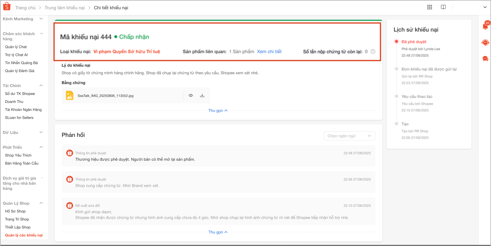
Task: Click the Xem chi tiết link
Action: tap(269, 52)
